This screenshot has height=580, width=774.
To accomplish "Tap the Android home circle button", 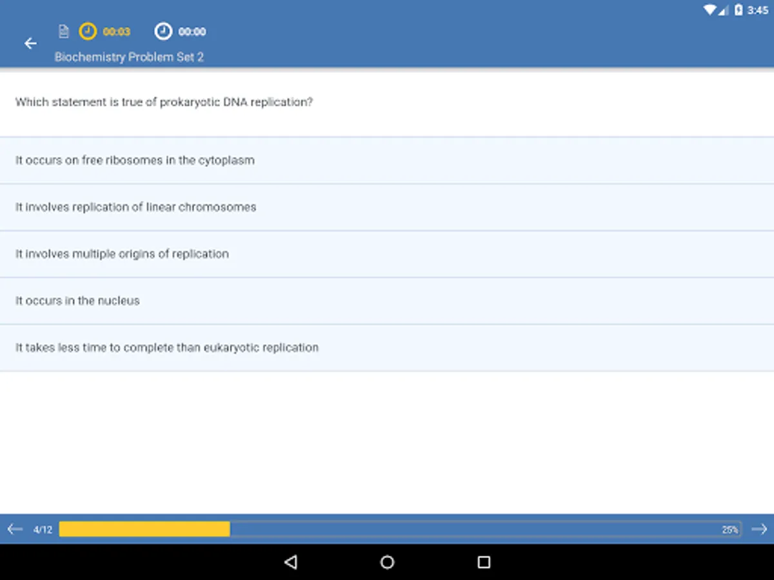I will click(x=387, y=562).
